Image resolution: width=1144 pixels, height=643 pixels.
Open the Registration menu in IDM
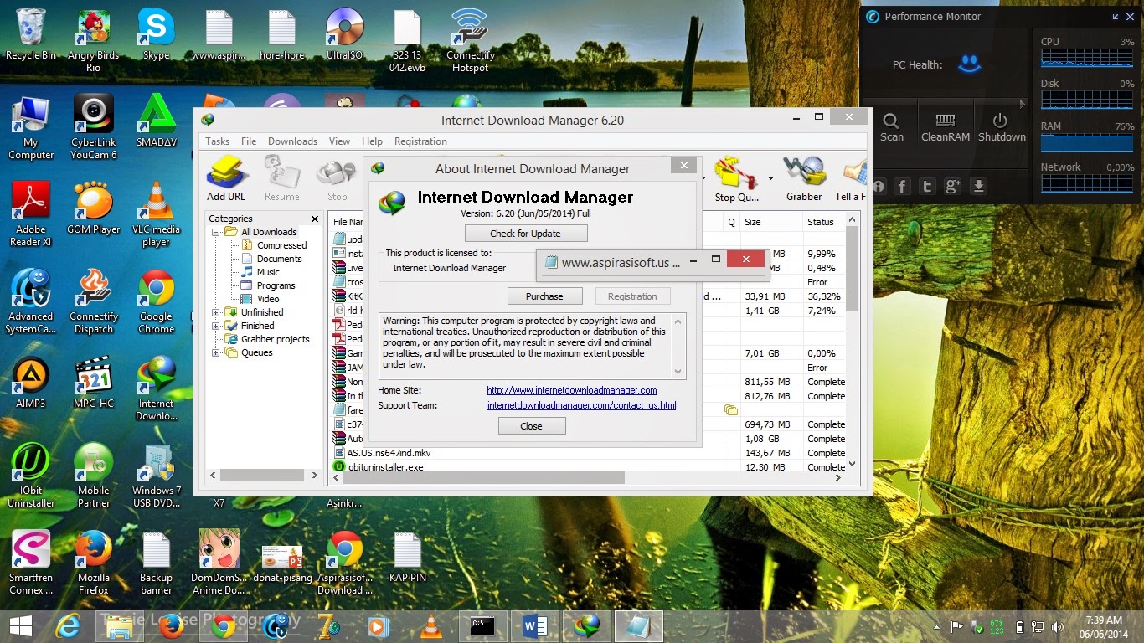tap(420, 141)
